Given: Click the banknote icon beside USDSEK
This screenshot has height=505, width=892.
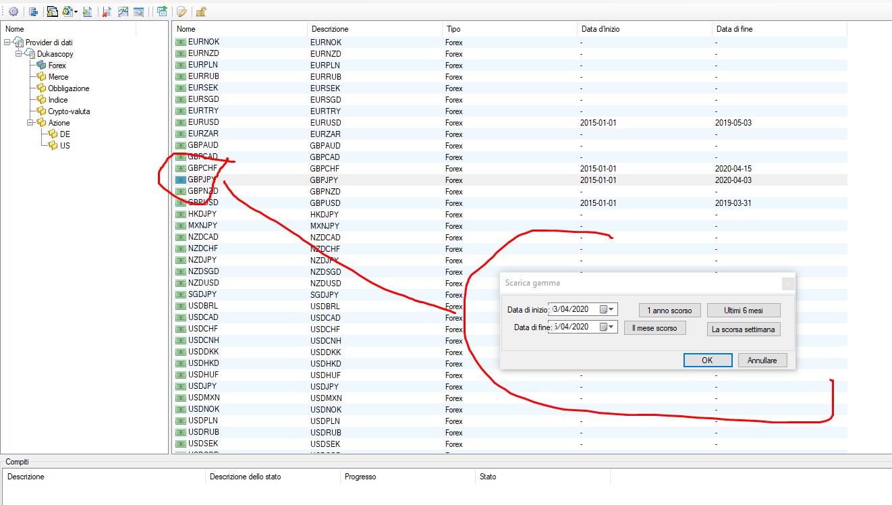Looking at the screenshot, I should tap(180, 444).
